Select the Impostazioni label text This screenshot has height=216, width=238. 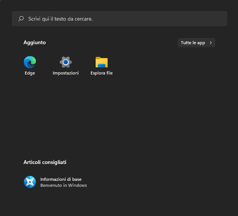pyautogui.click(x=66, y=73)
